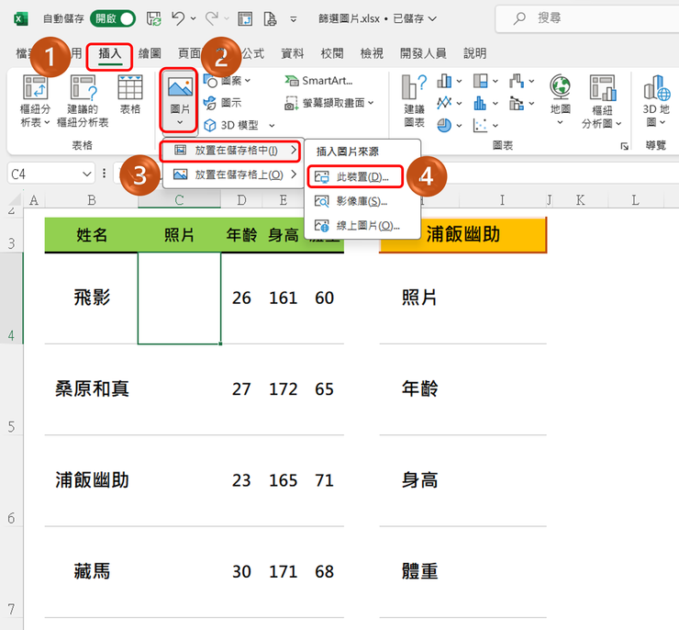679x630 pixels.
Task: Expand the Name Box dropdown showing C4
Action: click(x=86, y=174)
